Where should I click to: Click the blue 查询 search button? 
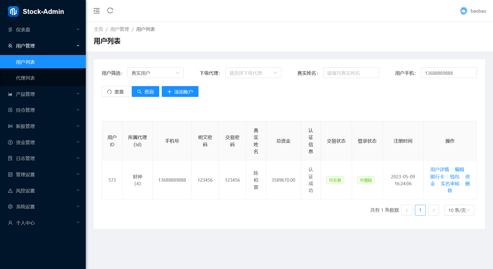[145, 91]
